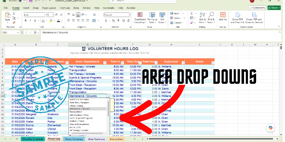Click the Orientation text angle icon
The width and height of the screenshot is (285, 142).
83,15
